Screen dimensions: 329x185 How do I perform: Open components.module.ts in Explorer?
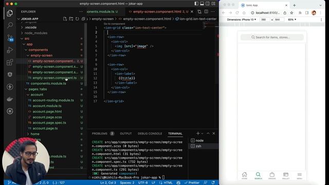(48, 83)
